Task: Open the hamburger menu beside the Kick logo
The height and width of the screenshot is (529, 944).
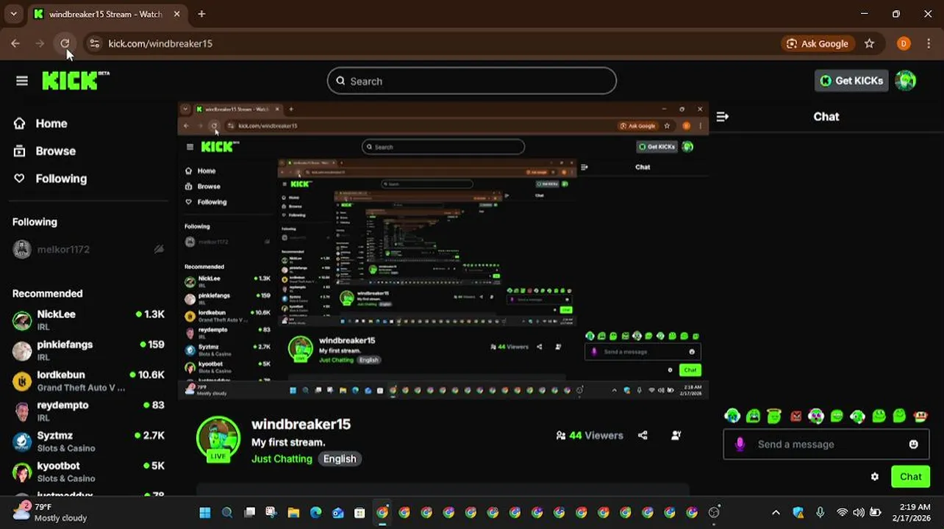Action: click(x=22, y=81)
